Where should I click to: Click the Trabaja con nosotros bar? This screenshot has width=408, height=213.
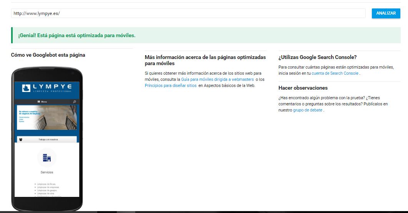48,139
